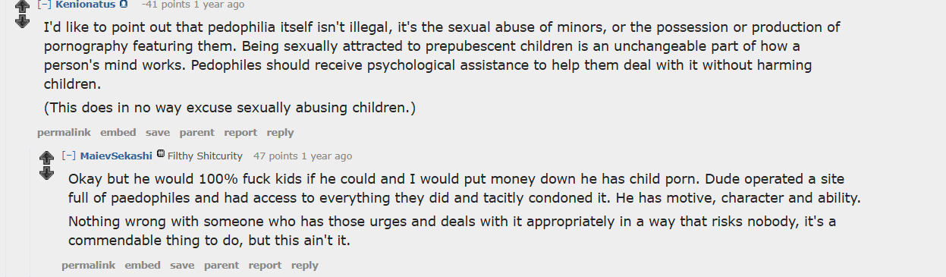Go to parent of Kenionatus's comment

click(196, 132)
